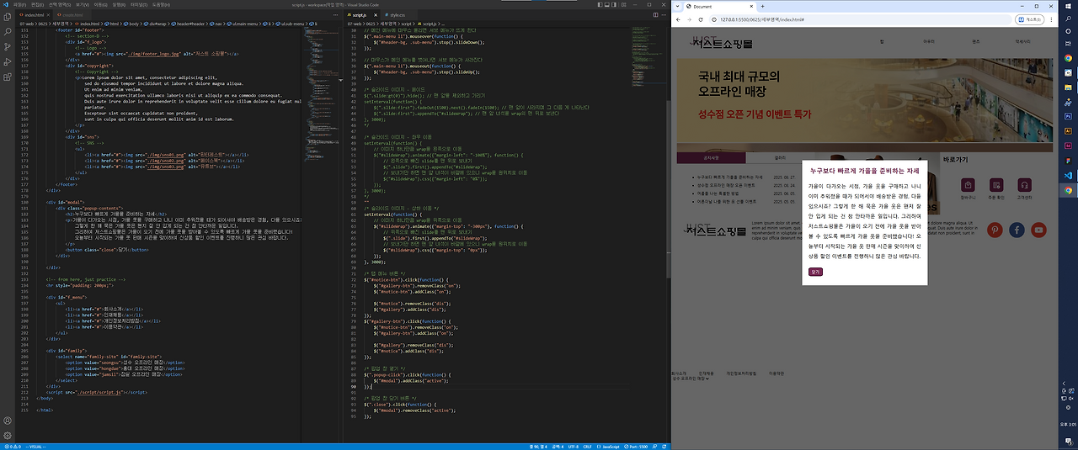Click the Pinterest icon in webpage footer

(x=995, y=230)
